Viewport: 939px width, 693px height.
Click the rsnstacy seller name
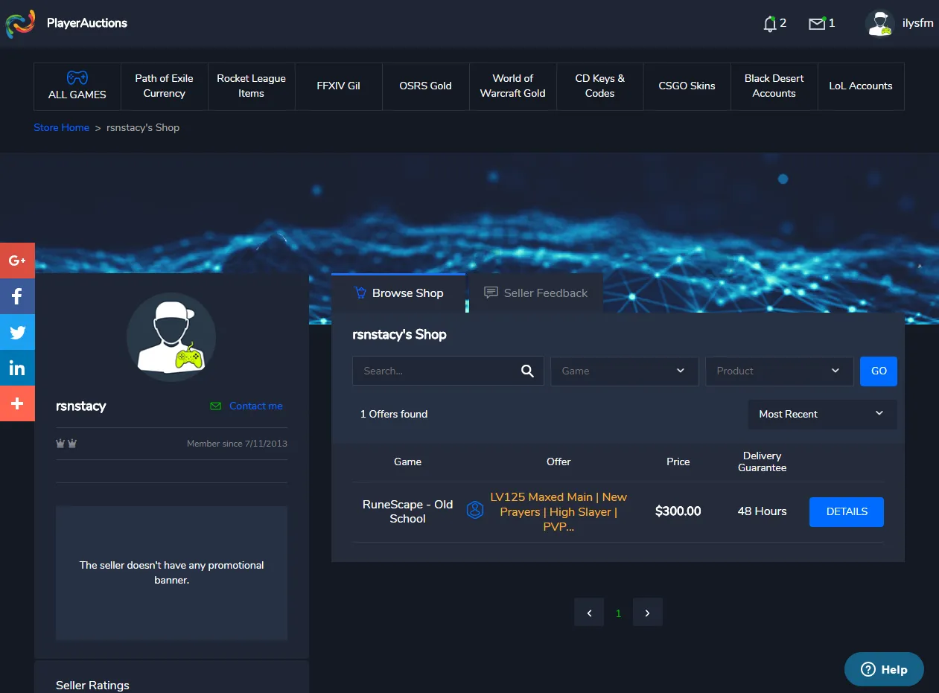(x=81, y=406)
